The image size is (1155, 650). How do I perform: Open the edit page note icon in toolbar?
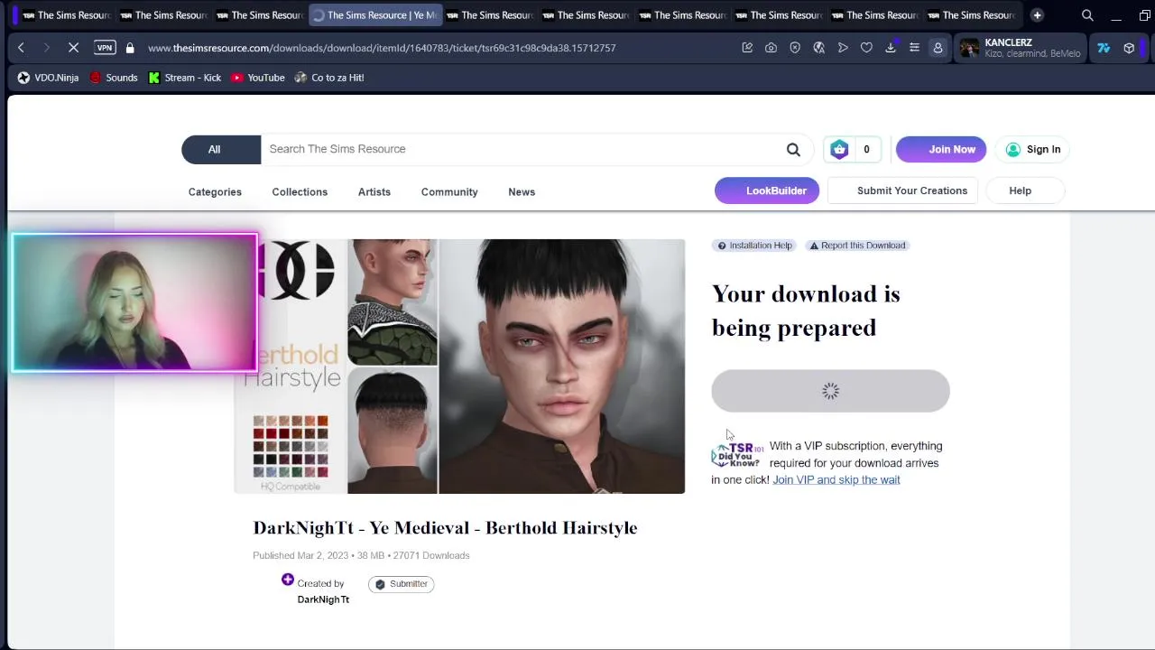[747, 48]
